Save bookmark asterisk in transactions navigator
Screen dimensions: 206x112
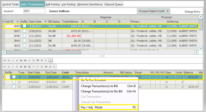[x=50, y=67]
